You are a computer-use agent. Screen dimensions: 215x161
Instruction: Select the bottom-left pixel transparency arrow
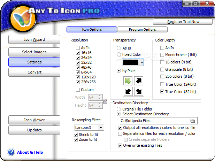click(x=128, y=91)
